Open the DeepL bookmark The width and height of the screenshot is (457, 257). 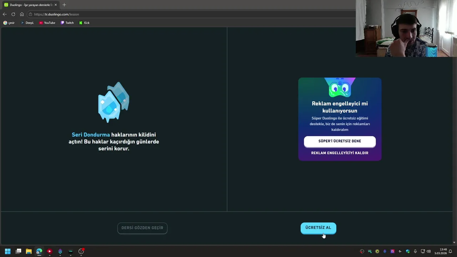[27, 23]
